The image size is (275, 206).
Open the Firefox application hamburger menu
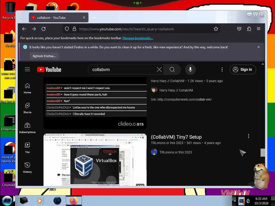coord(259,29)
